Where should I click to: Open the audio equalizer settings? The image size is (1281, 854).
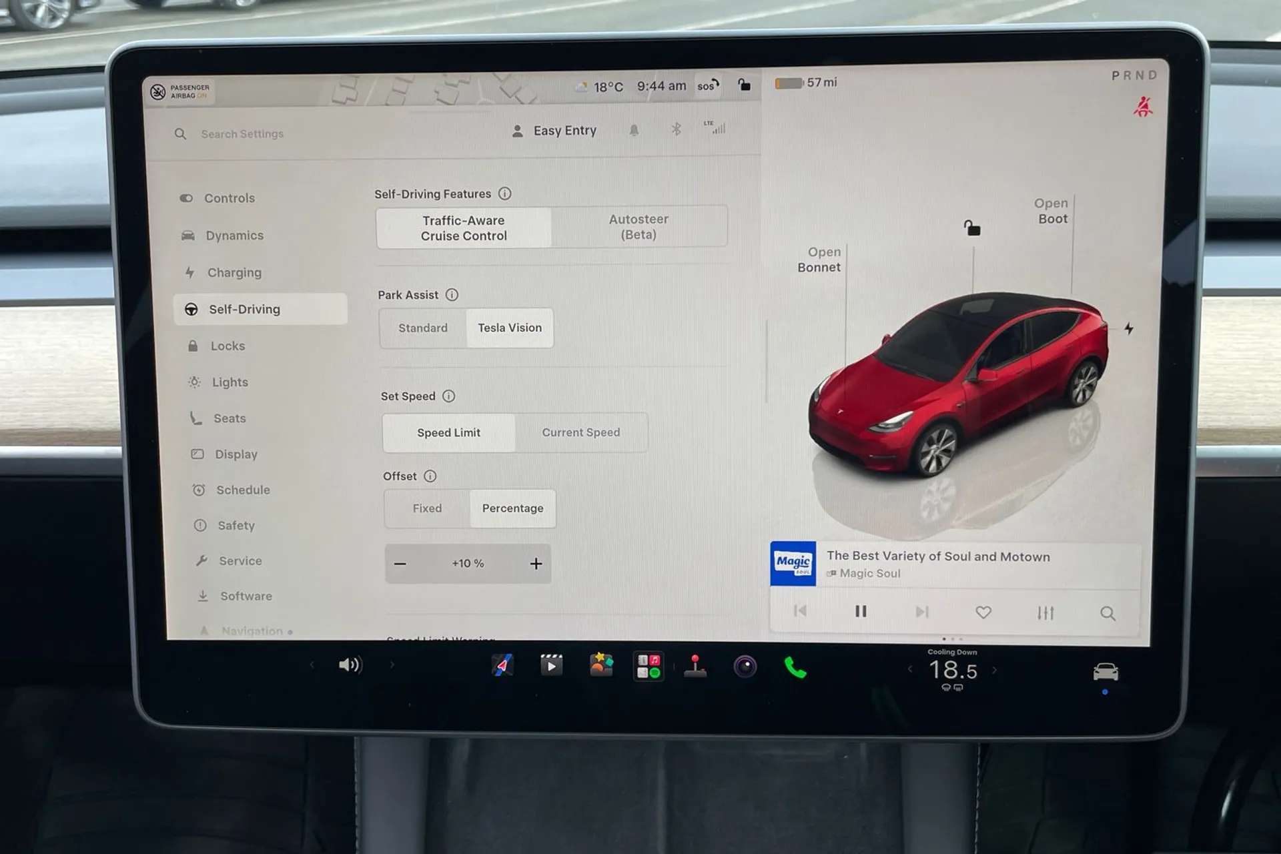[1045, 613]
